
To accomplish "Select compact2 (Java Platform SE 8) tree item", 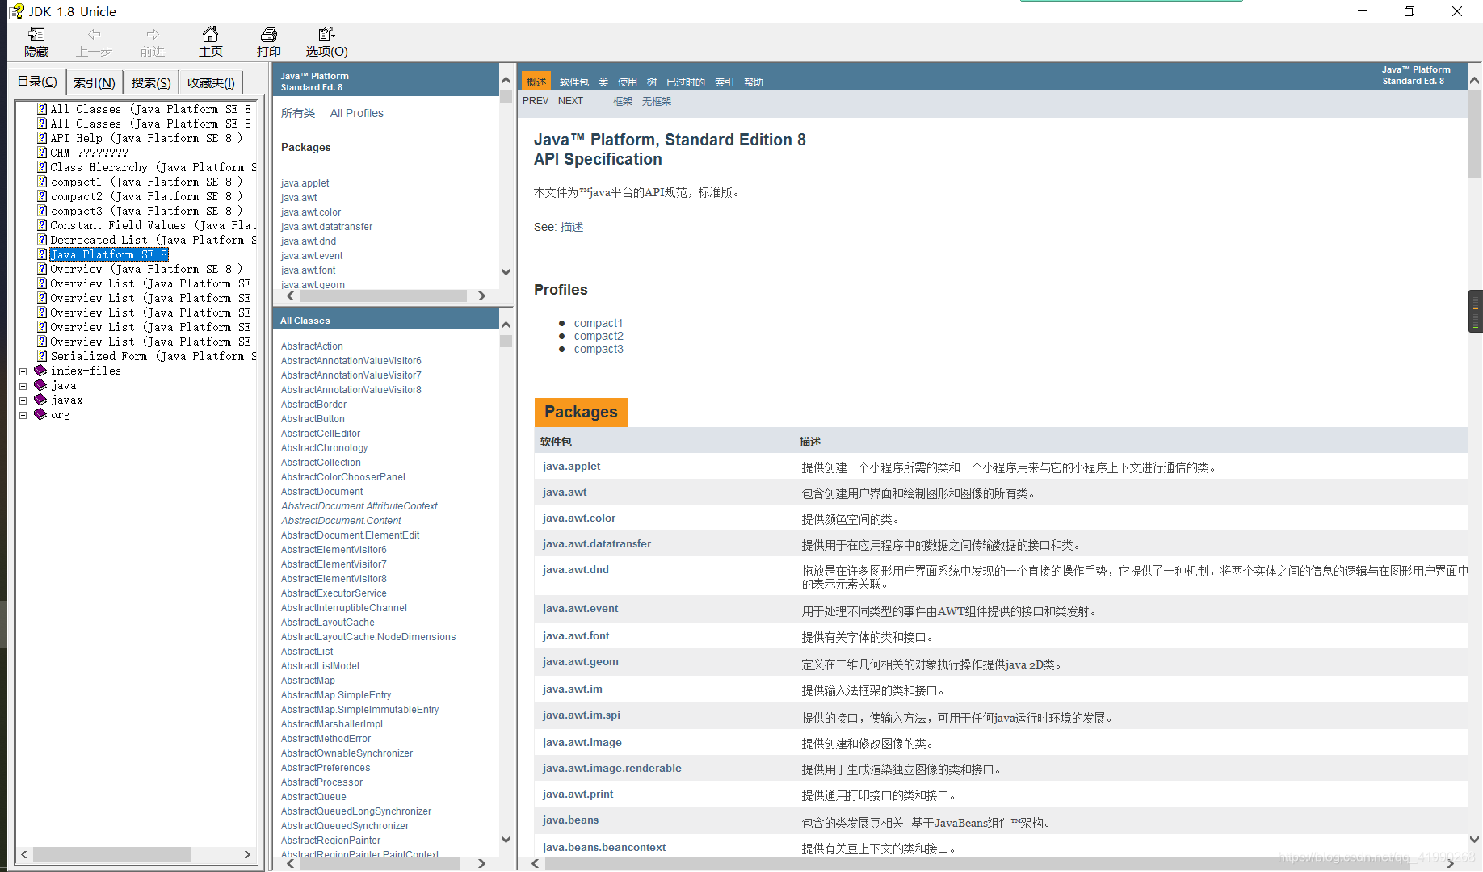I will [146, 196].
